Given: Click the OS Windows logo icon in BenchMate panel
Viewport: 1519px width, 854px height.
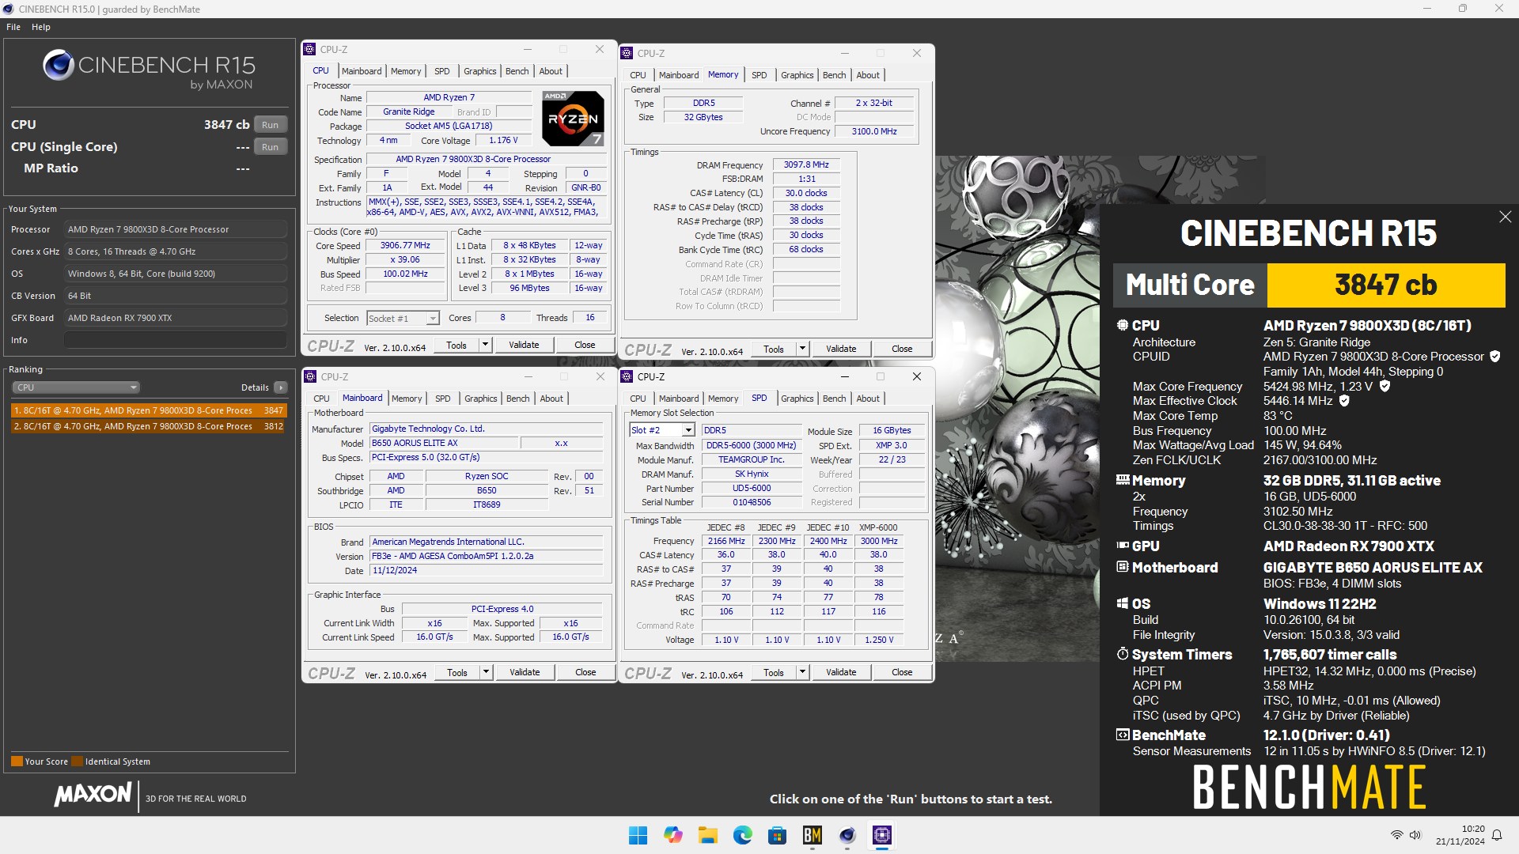Looking at the screenshot, I should tap(1122, 603).
